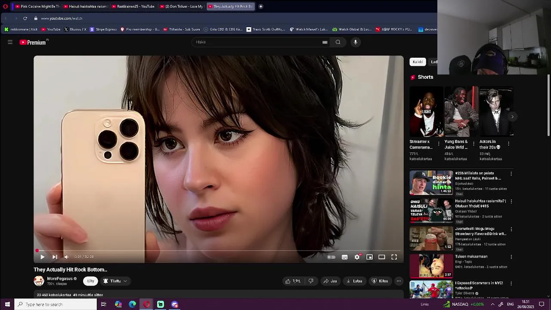The image size is (551, 310).
Task: Start voice search with microphone
Action: coord(356,42)
